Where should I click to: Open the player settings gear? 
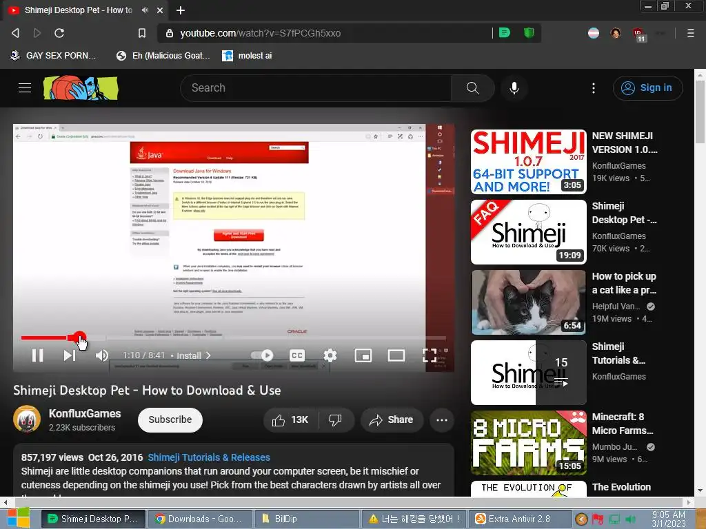(x=330, y=355)
